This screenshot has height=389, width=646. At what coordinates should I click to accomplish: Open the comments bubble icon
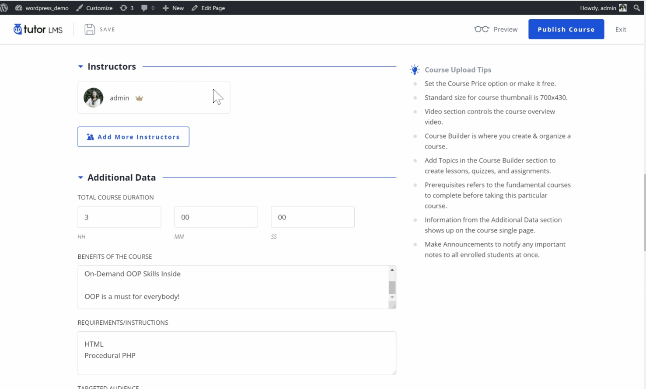(144, 8)
